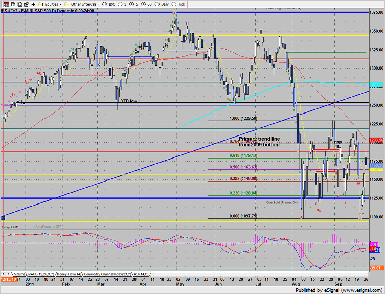This screenshot has width=385, height=294.
Task: Click the YTD low annotation
Action: [x=129, y=101]
